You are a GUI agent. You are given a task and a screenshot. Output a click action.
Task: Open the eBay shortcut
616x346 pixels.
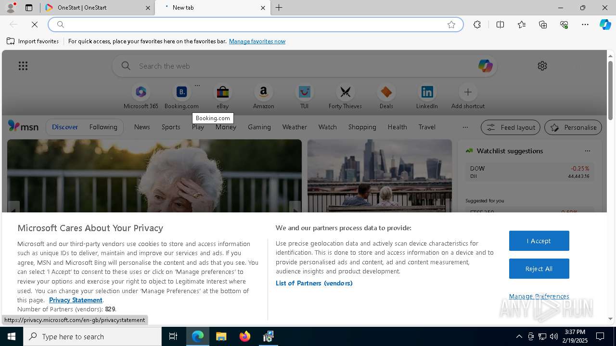222,97
